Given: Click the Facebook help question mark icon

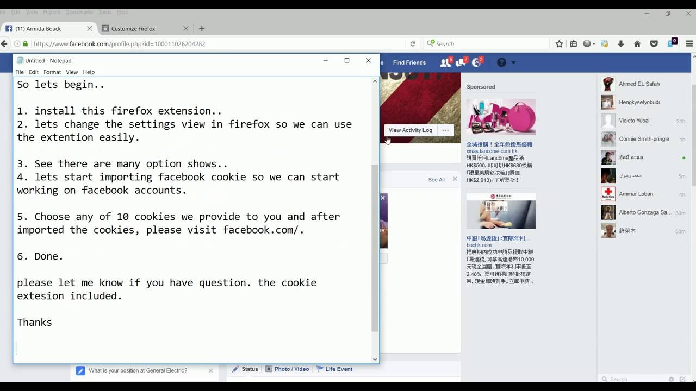Looking at the screenshot, I should click(x=501, y=62).
